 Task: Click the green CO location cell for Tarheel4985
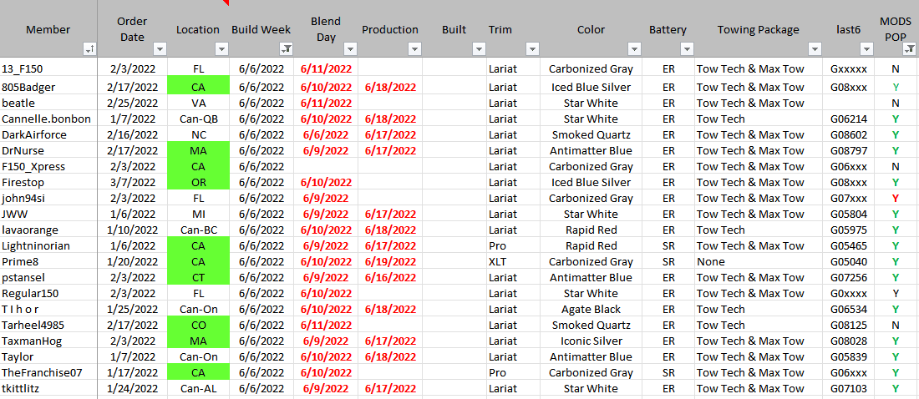coord(198,326)
